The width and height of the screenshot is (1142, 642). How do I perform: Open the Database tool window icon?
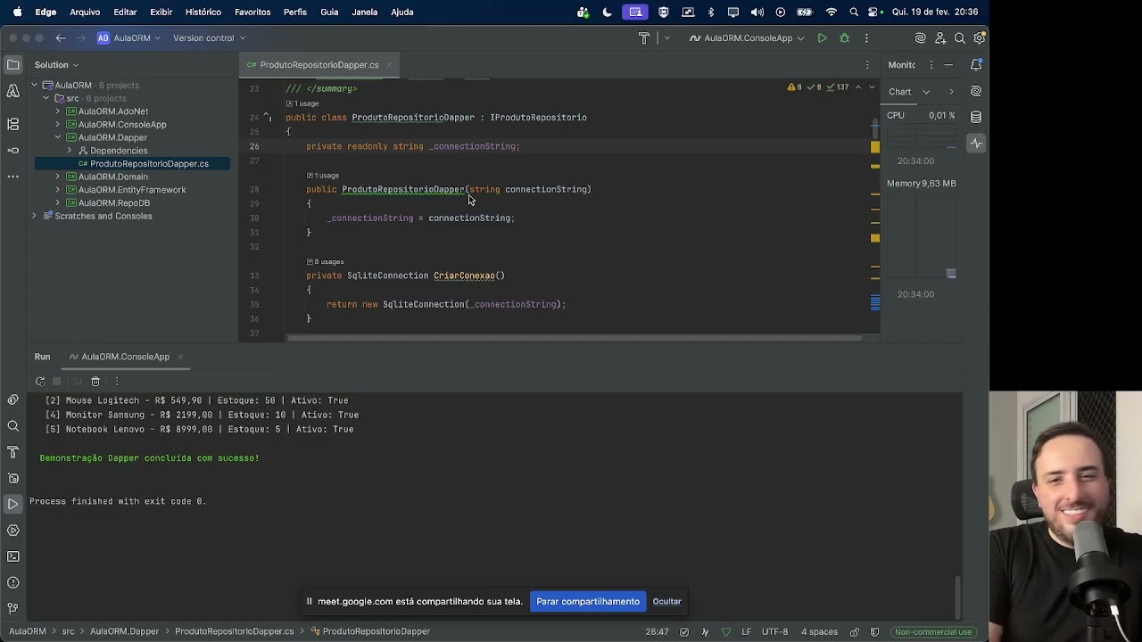pos(976,117)
